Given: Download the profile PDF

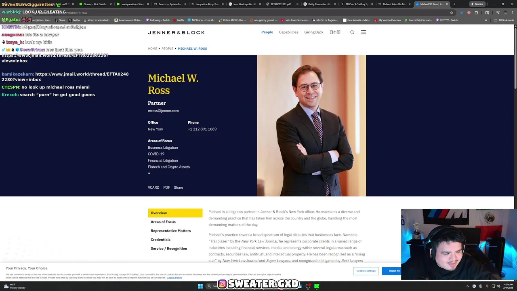Looking at the screenshot, I should [166, 188].
